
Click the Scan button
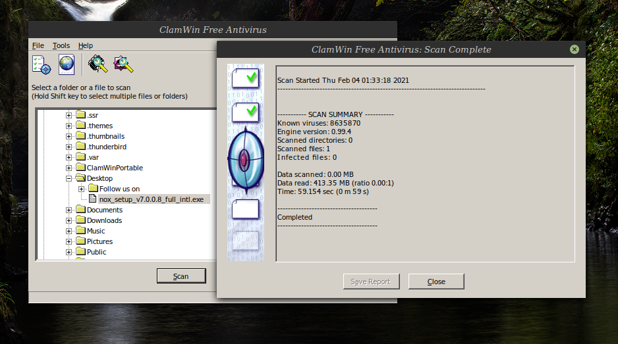click(181, 276)
